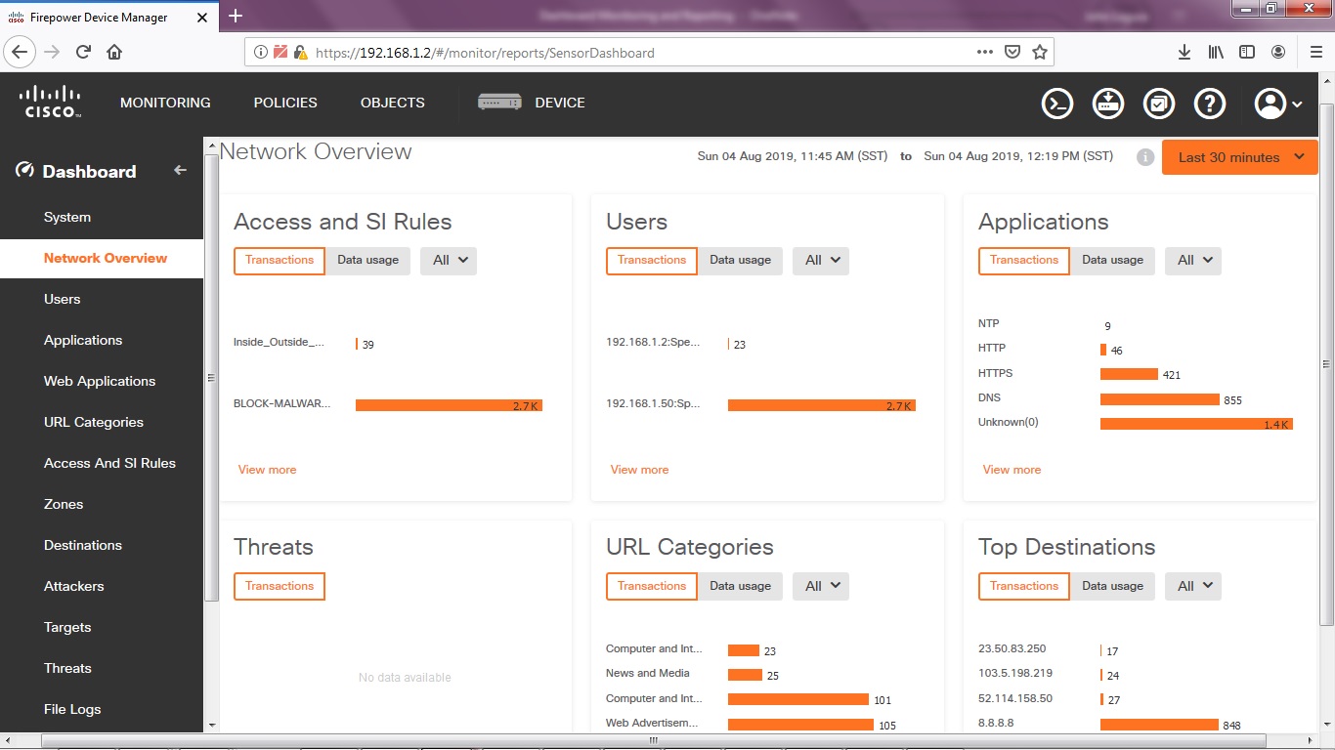Switch Applications widget to Data usage
The width and height of the screenshot is (1335, 750).
point(1112,260)
